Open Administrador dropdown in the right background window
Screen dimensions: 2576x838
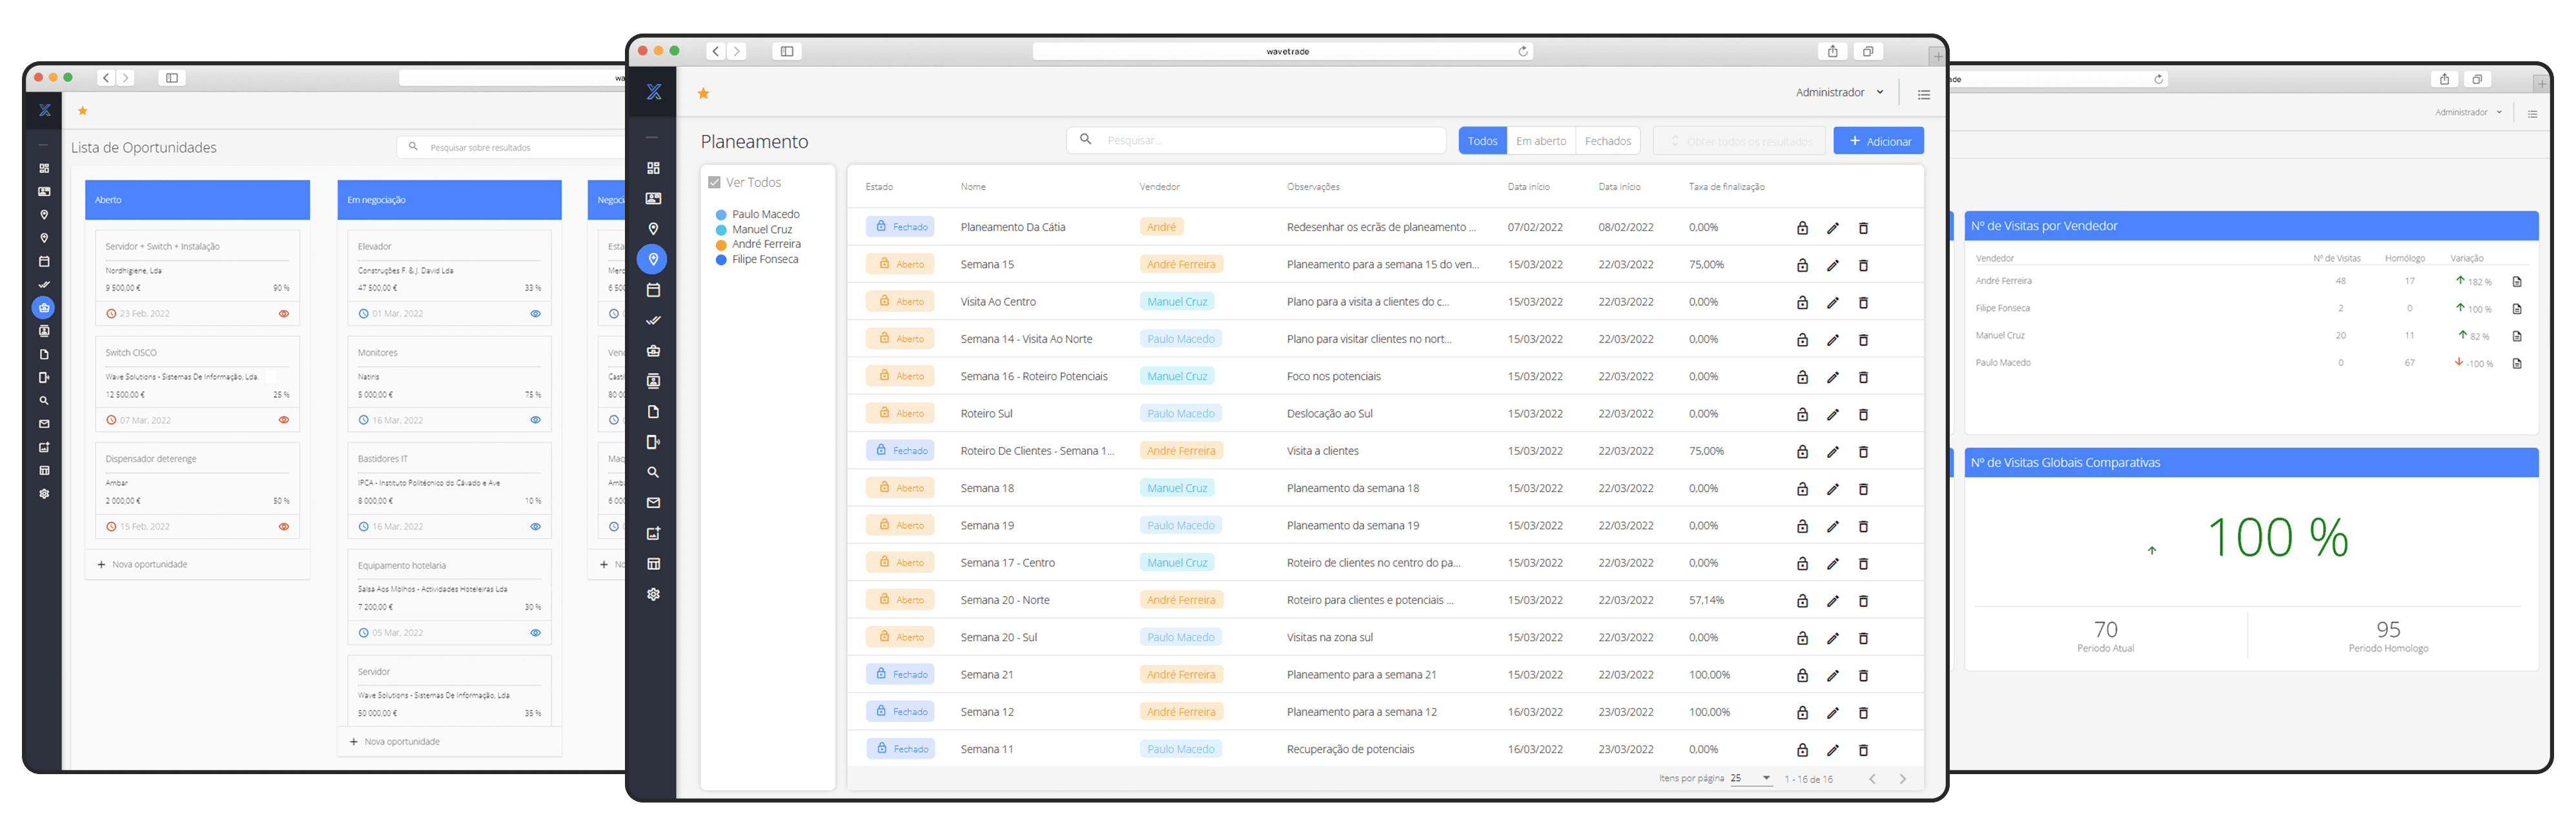point(2468,113)
